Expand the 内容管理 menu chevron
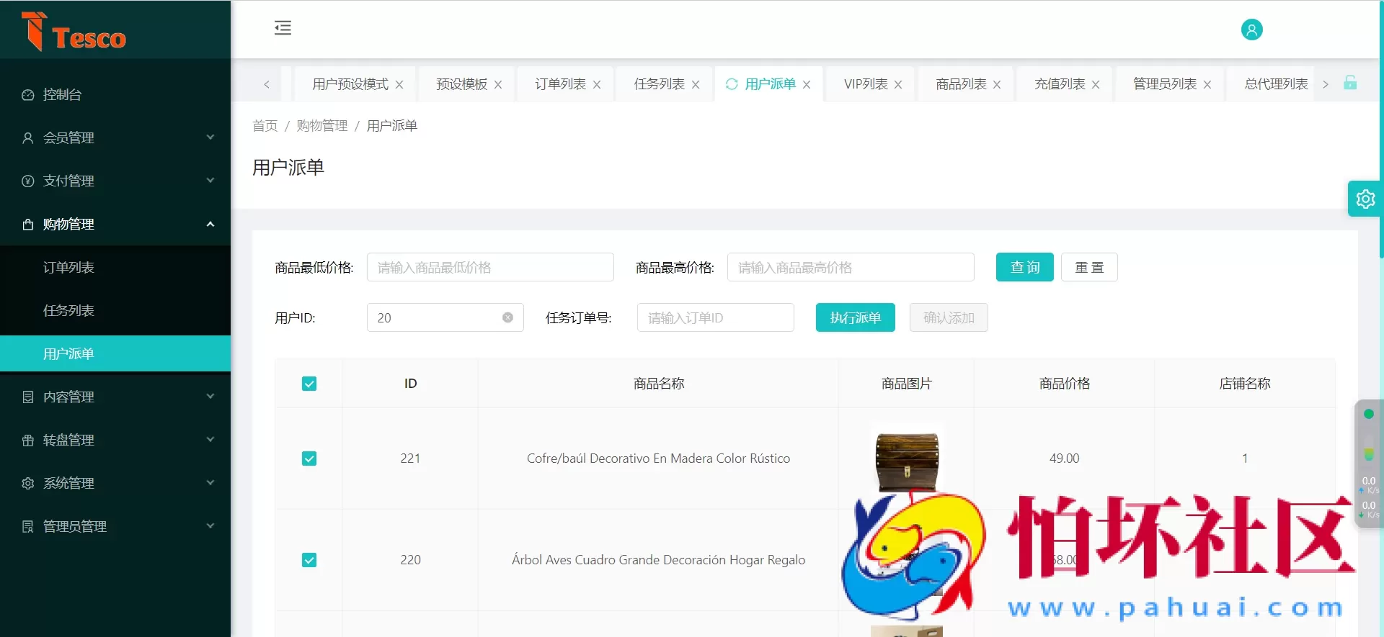This screenshot has width=1384, height=637. [x=210, y=396]
